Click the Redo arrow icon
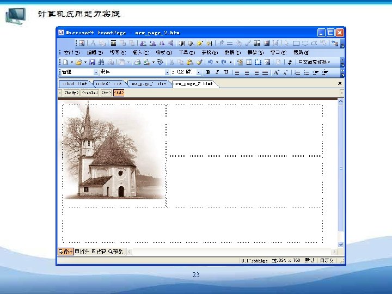This screenshot has height=294, width=392. click(x=224, y=62)
